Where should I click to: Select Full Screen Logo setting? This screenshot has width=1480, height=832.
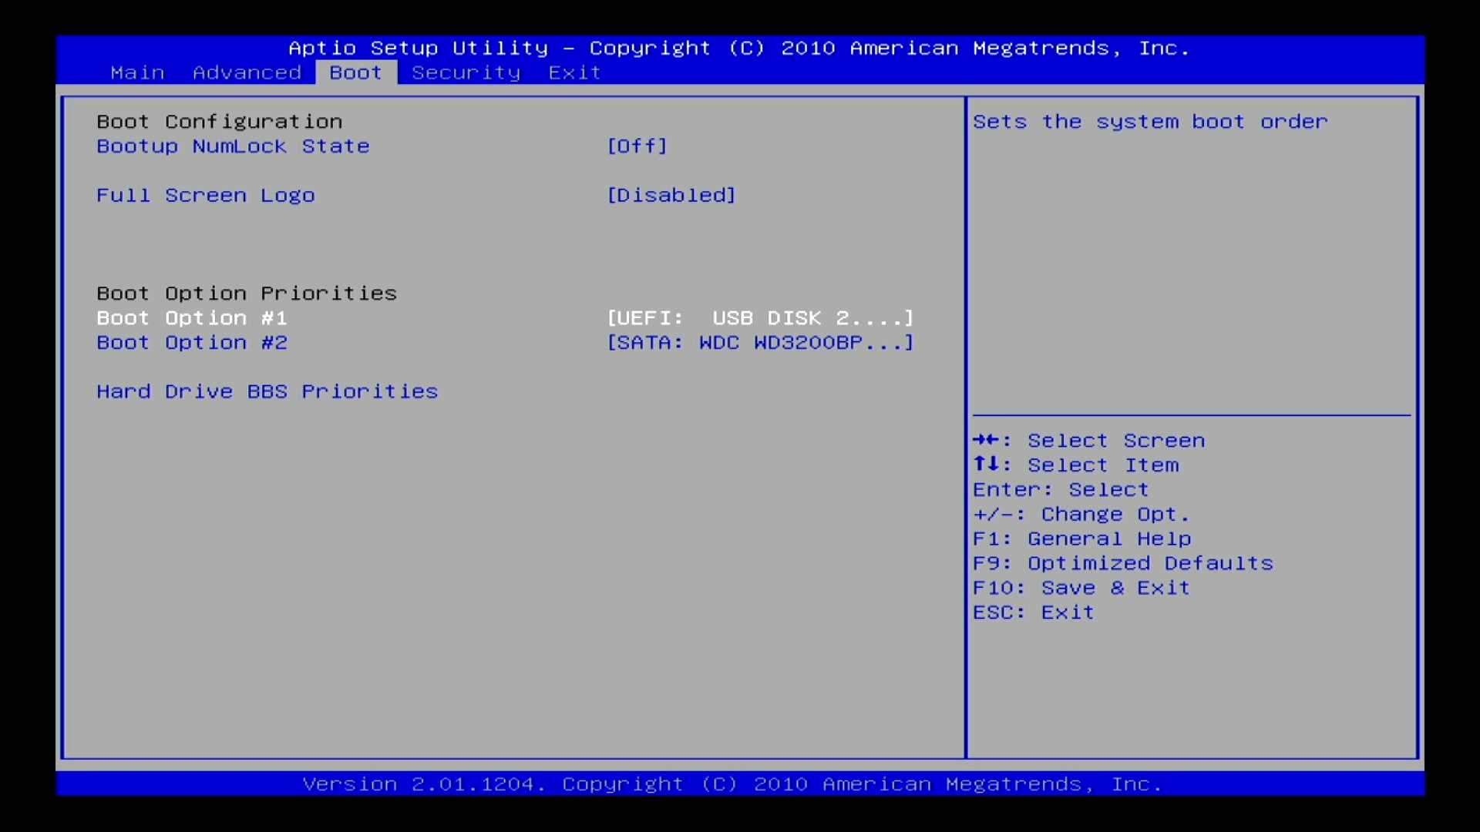coord(206,196)
